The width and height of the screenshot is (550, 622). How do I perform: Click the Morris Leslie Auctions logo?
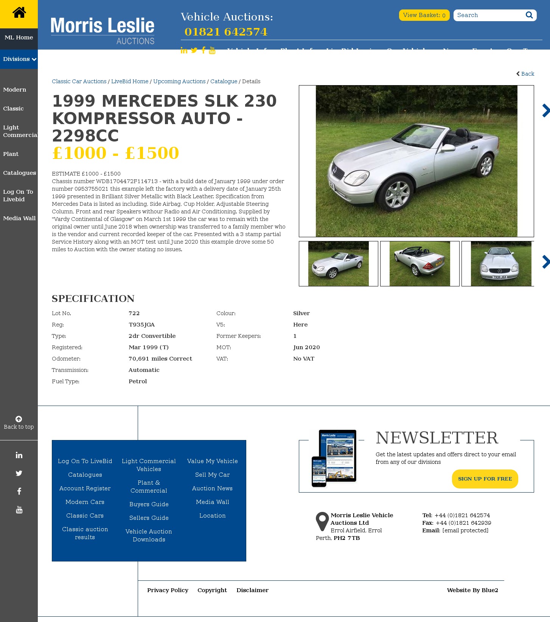(x=103, y=31)
